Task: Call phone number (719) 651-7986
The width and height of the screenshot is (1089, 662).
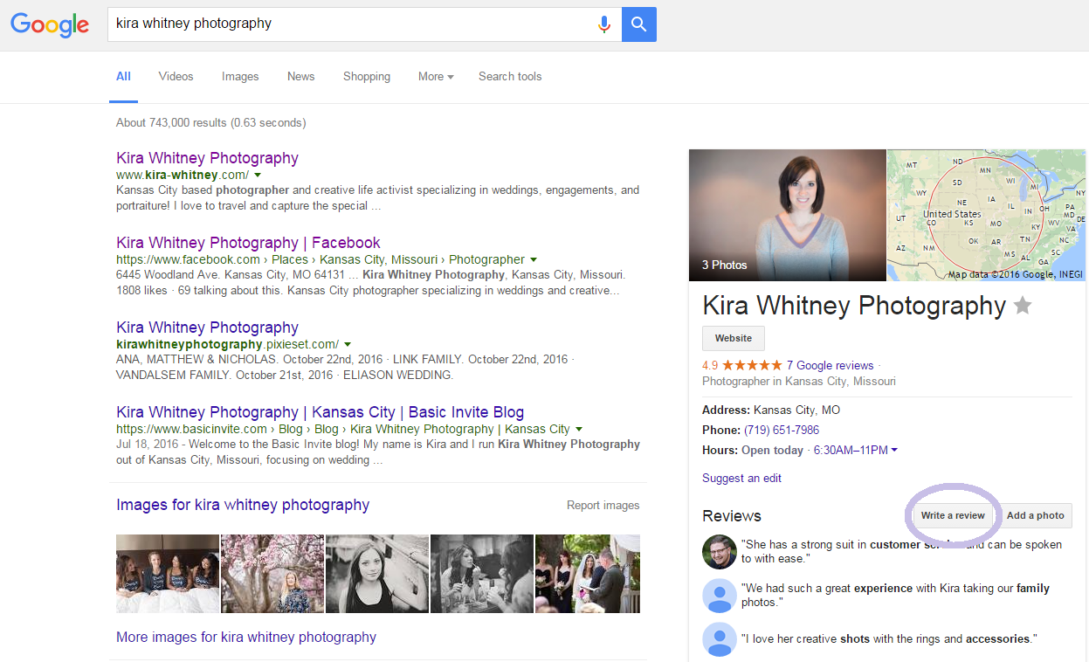Action: (782, 431)
